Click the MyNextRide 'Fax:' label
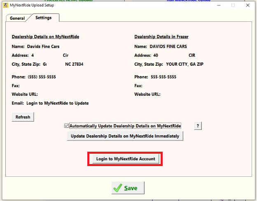 coord(16,85)
